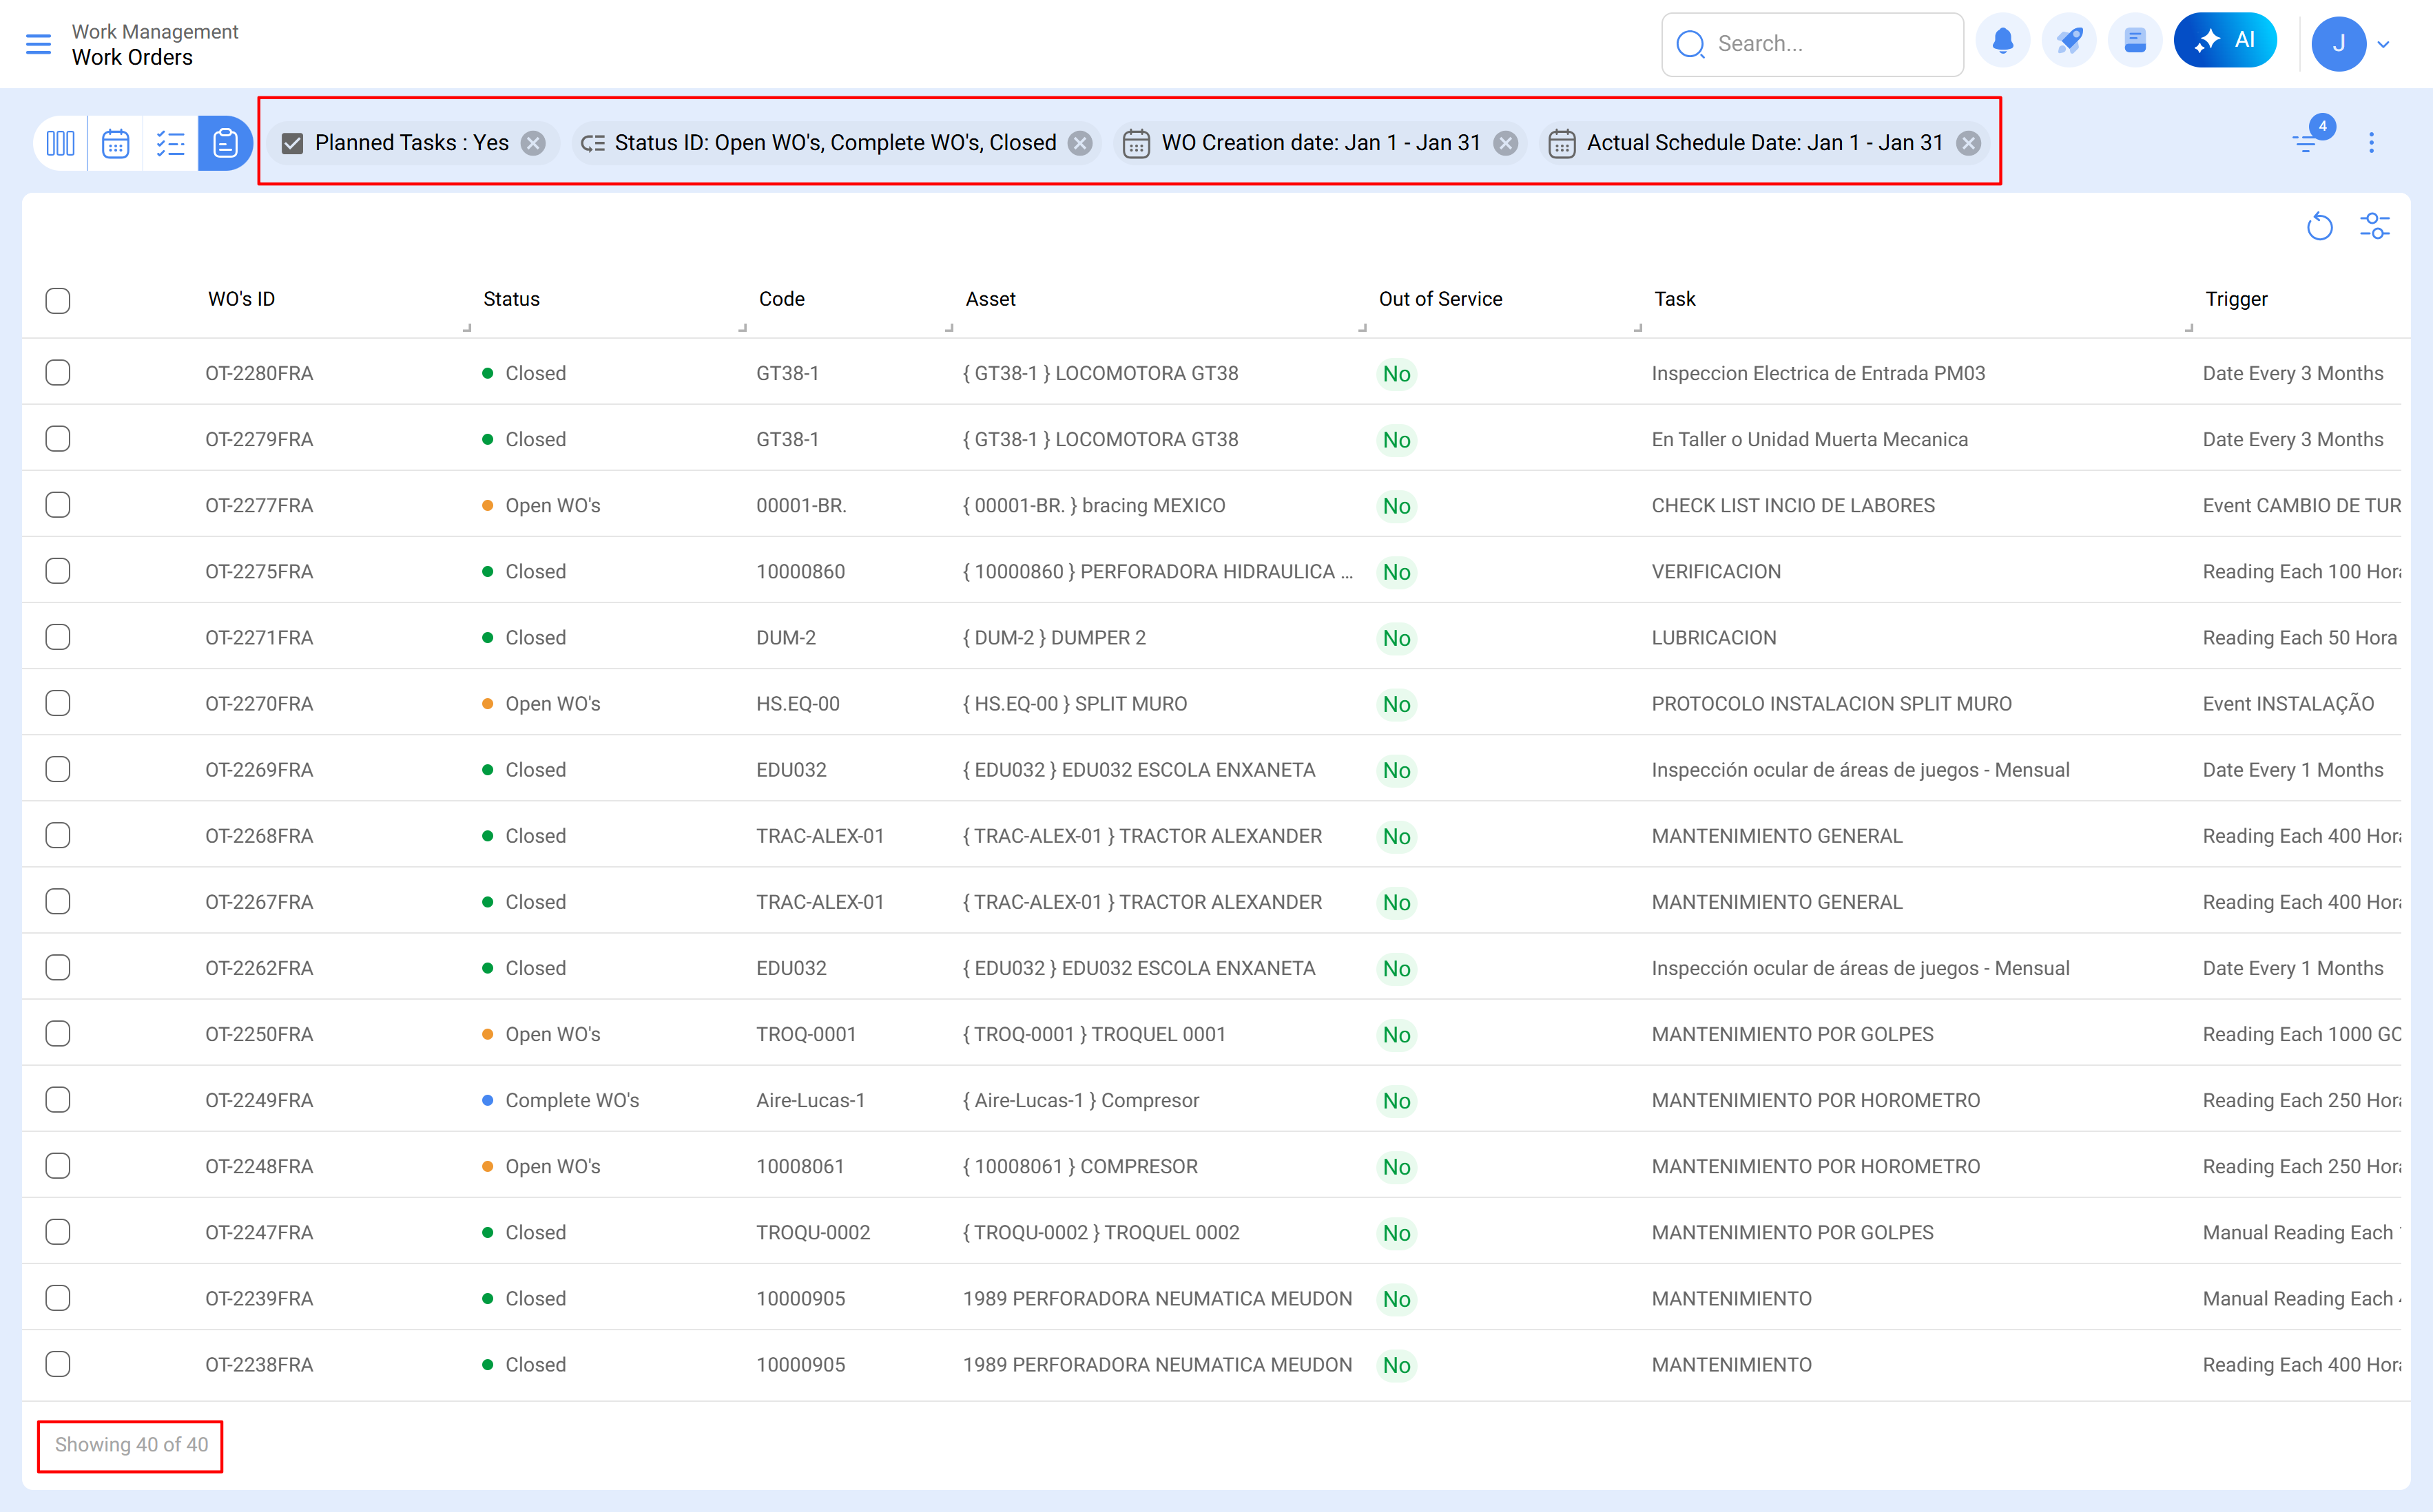This screenshot has width=2433, height=1512.
Task: Open work order OT-2270FRA
Action: (x=259, y=704)
